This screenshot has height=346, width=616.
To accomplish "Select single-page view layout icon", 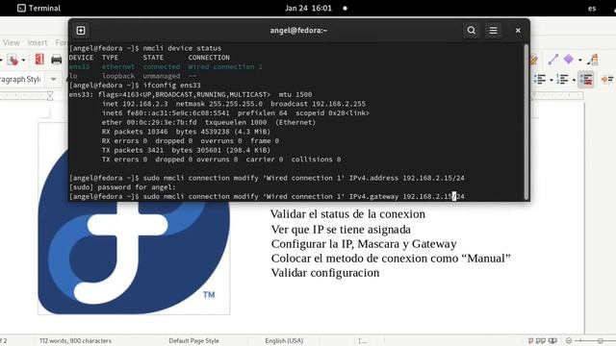I will click(x=530, y=340).
